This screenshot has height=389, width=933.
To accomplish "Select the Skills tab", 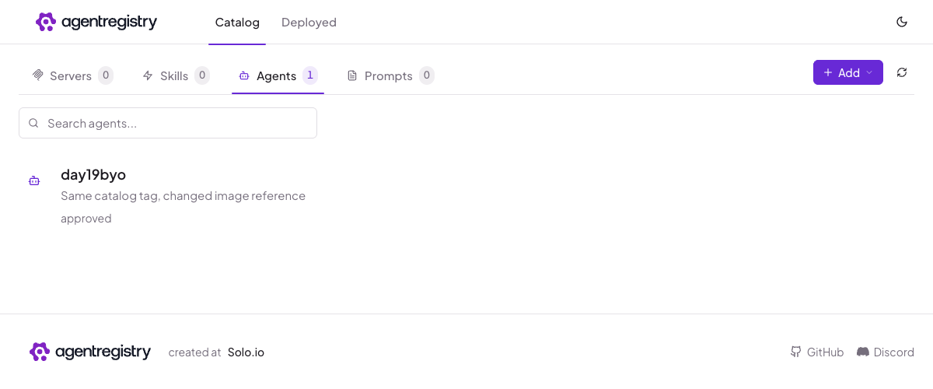I will click(176, 75).
